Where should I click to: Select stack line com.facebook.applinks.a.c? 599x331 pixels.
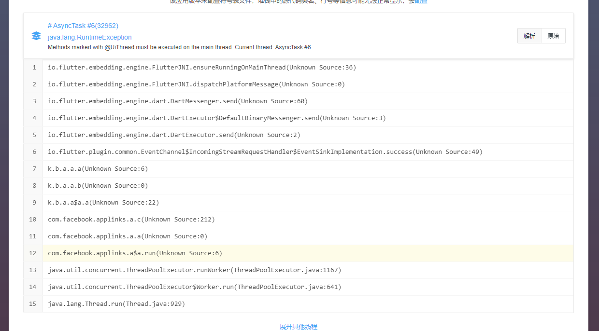click(x=308, y=220)
